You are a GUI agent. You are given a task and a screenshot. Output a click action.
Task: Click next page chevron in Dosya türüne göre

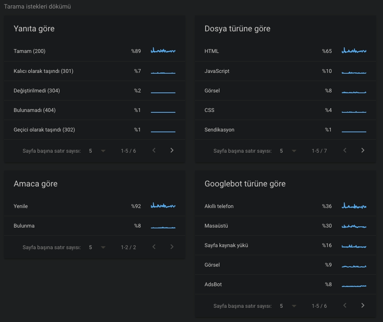[363, 150]
